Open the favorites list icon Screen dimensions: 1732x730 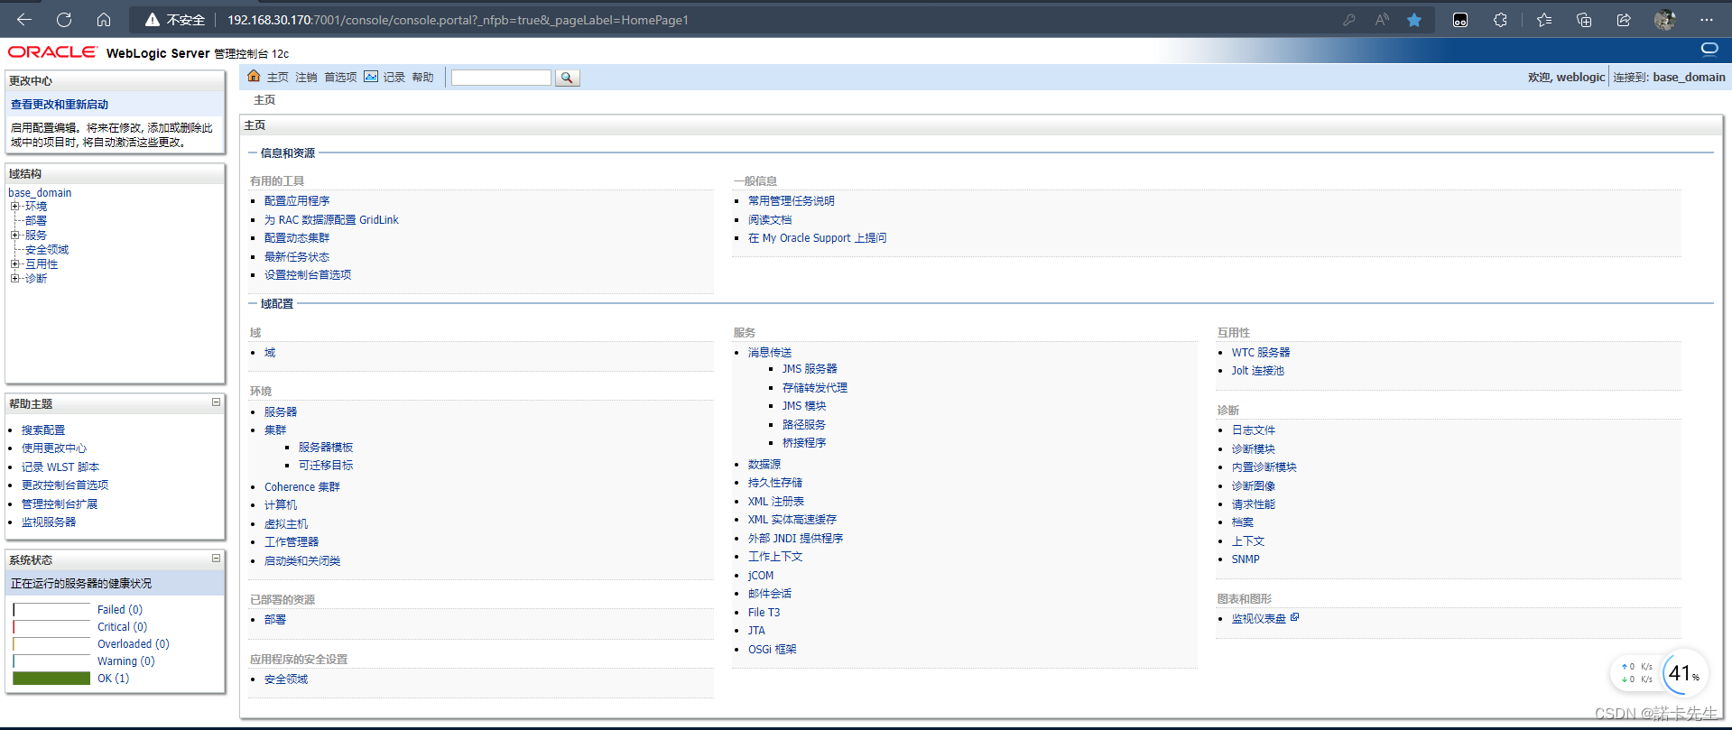1544,19
